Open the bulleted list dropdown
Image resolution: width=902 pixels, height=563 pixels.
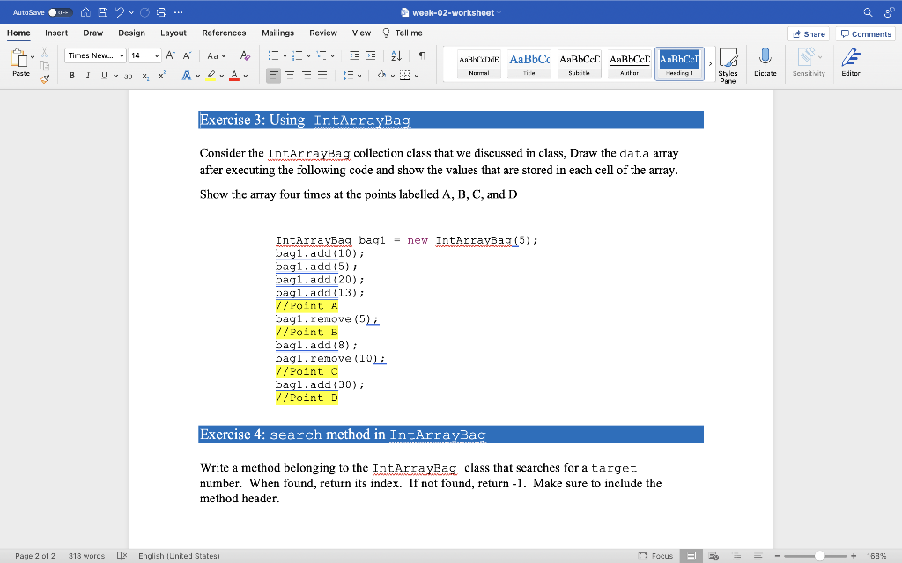(x=285, y=55)
